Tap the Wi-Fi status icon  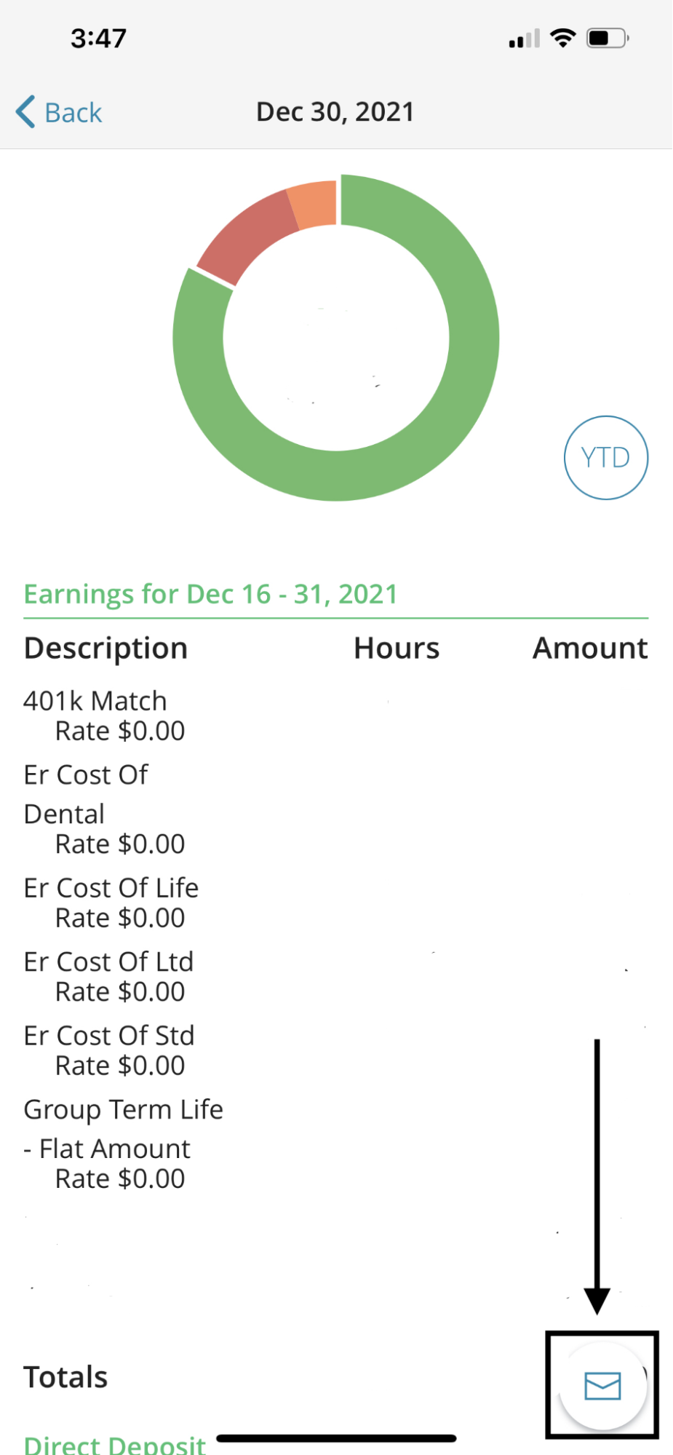tap(563, 38)
